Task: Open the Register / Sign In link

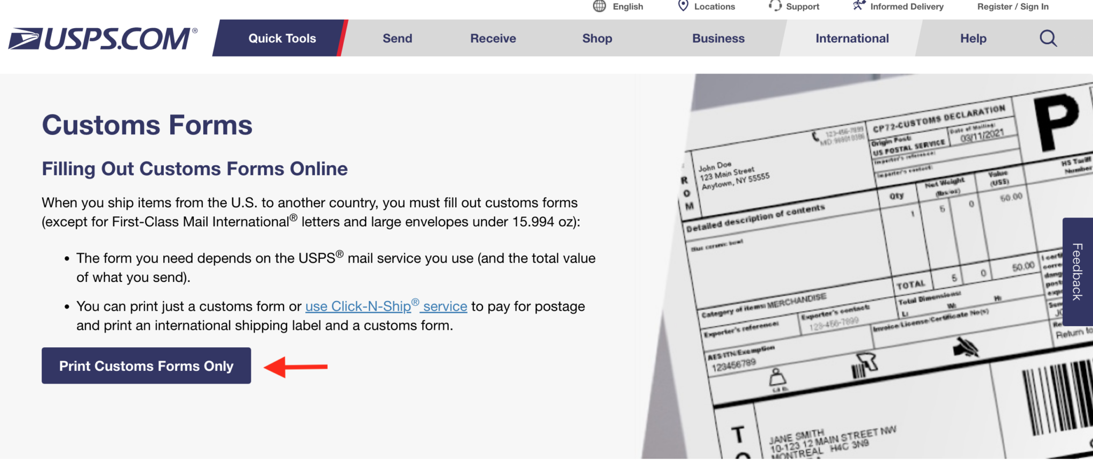Action: [1012, 6]
